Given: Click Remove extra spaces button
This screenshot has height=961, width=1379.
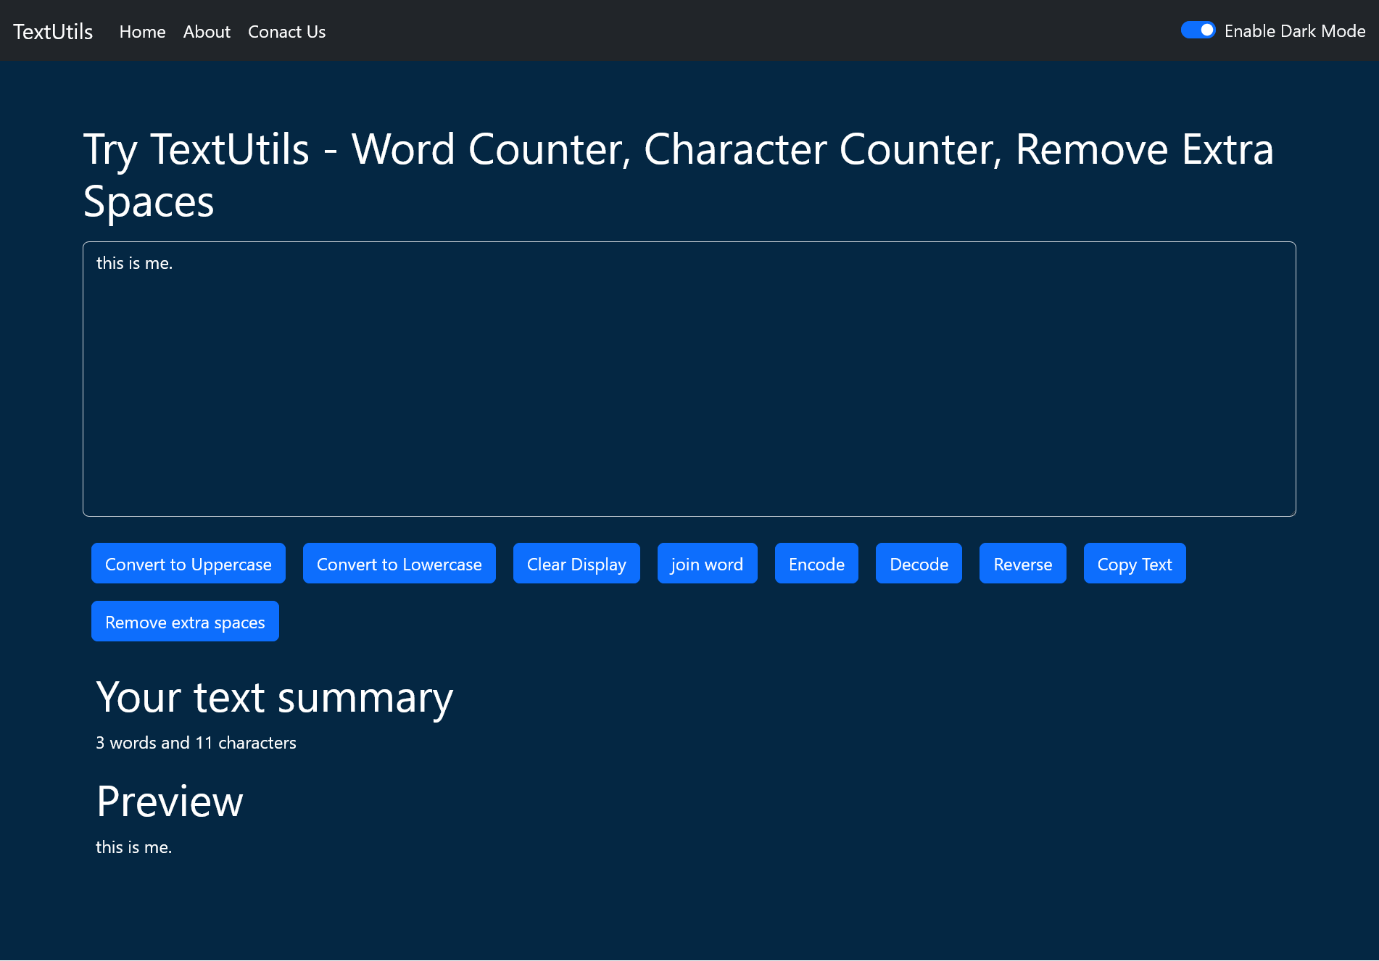Looking at the screenshot, I should point(185,621).
